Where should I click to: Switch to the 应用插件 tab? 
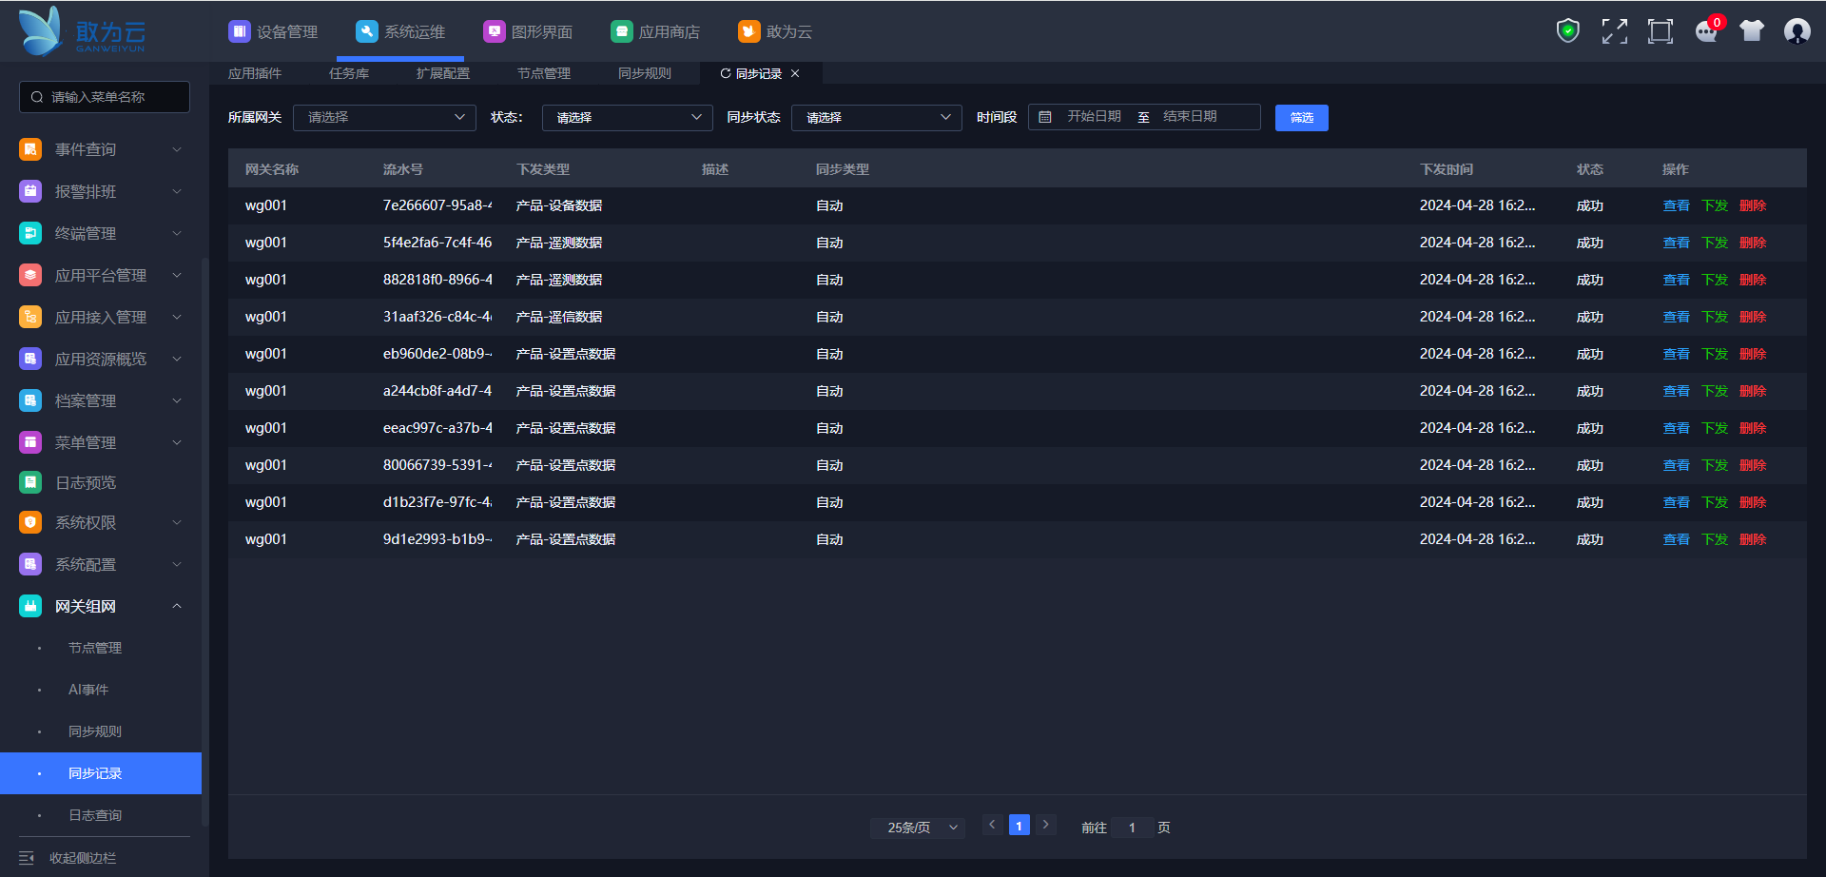coord(255,73)
